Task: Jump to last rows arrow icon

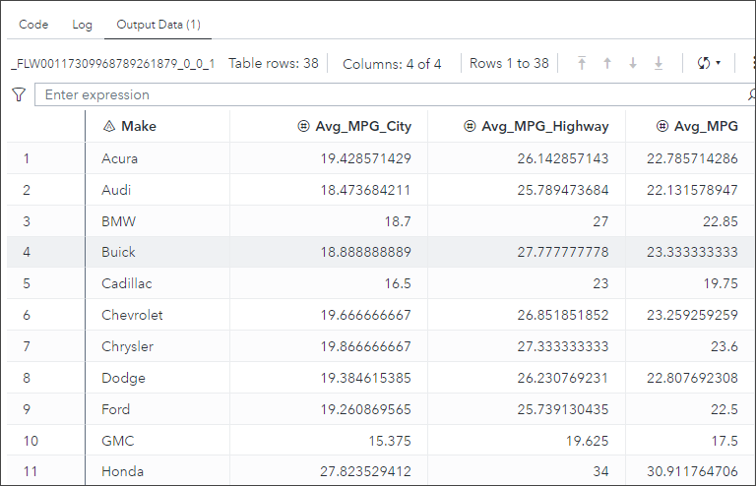Action: (659, 63)
